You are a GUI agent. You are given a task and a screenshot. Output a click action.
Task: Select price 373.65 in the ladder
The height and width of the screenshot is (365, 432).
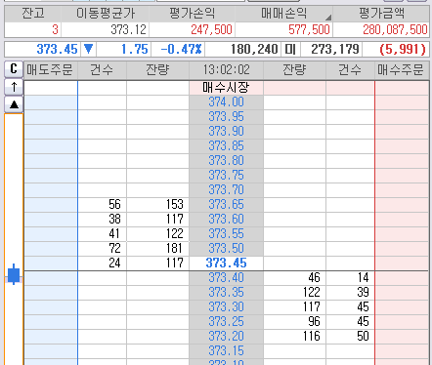click(x=226, y=205)
